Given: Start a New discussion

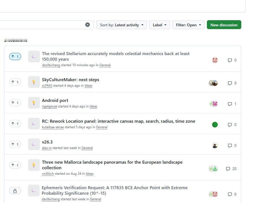Looking at the screenshot, I should coord(224,25).
